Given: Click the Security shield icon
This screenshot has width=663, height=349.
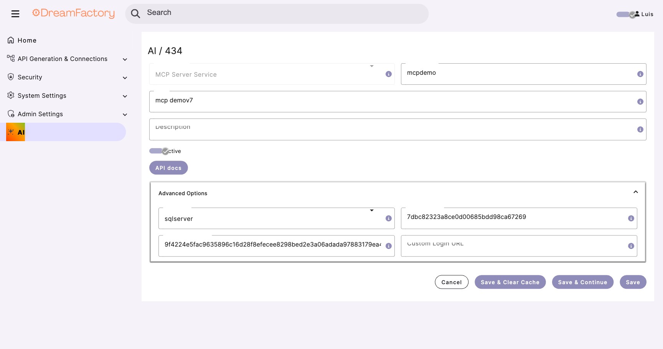Looking at the screenshot, I should [x=10, y=77].
